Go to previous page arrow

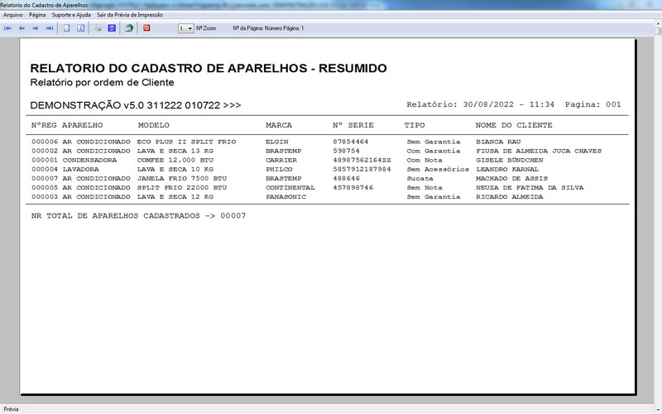click(22, 28)
